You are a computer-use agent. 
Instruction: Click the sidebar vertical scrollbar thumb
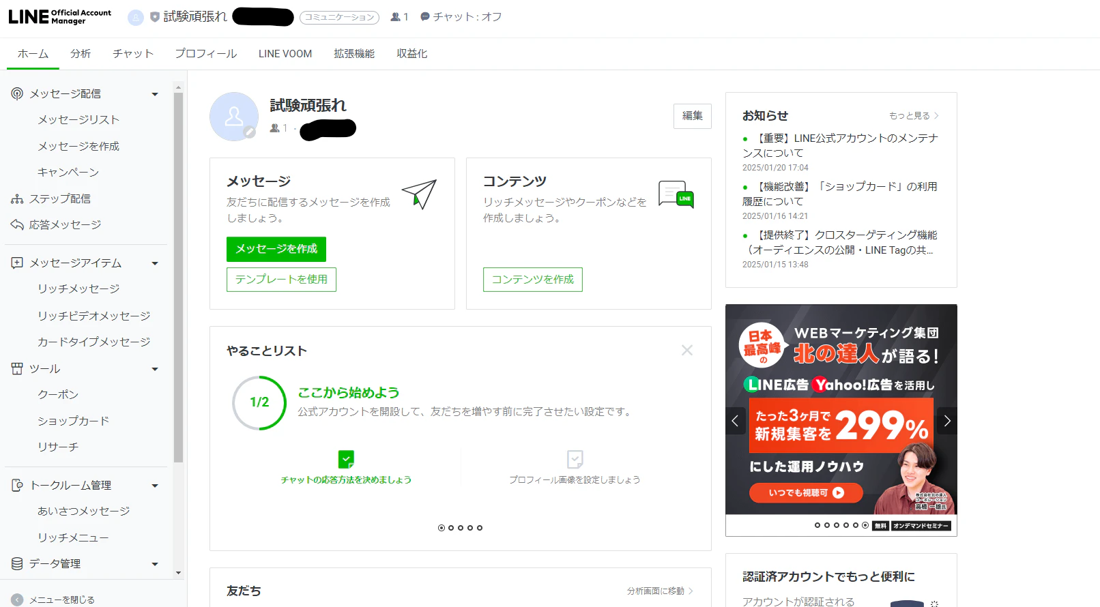(x=178, y=278)
